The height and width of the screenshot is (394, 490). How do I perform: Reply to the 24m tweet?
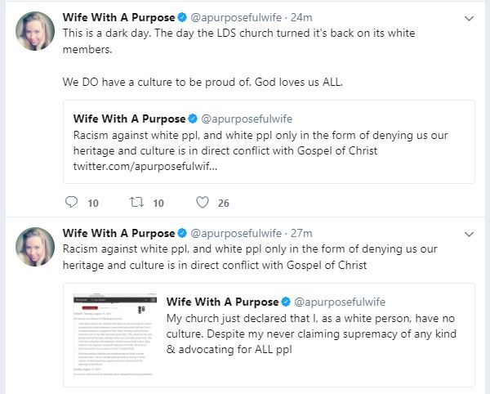(x=70, y=203)
